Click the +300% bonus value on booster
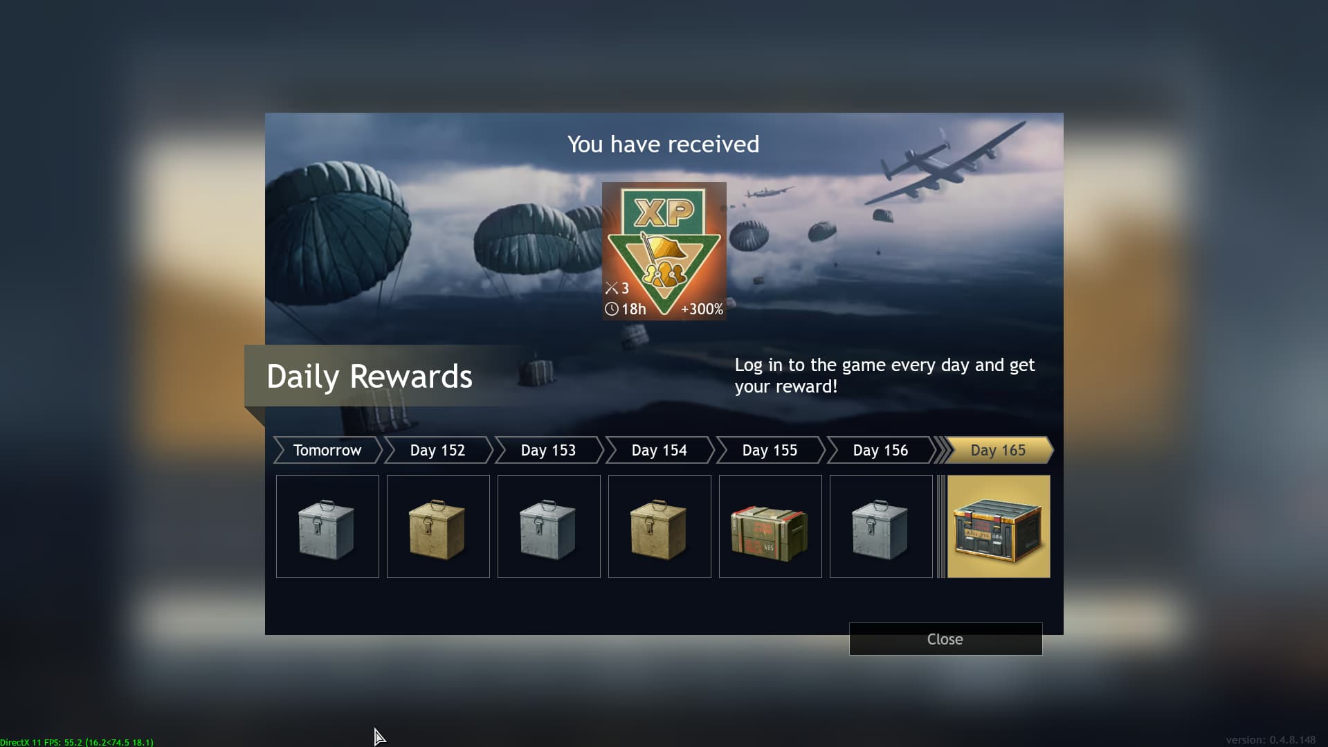Viewport: 1328px width, 747px height. click(702, 309)
